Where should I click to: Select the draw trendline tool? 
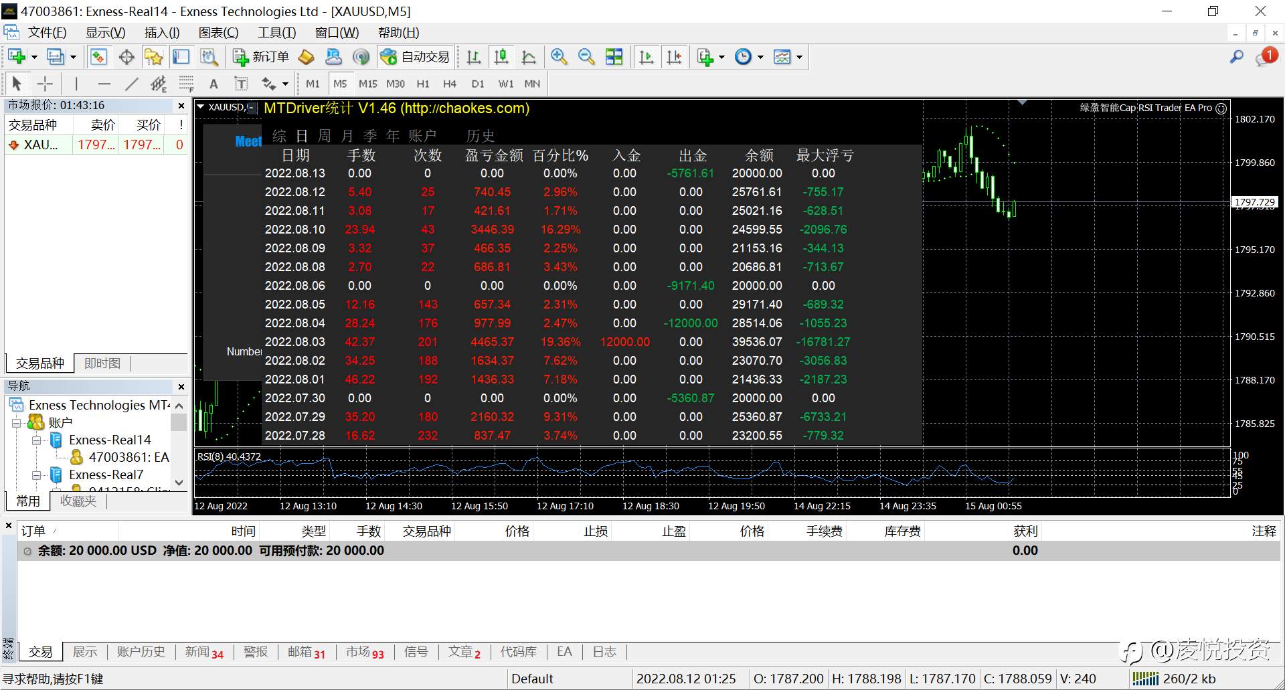132,84
